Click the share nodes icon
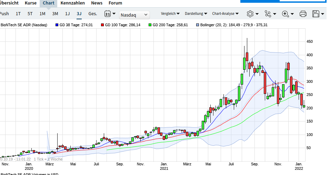 point(268,14)
